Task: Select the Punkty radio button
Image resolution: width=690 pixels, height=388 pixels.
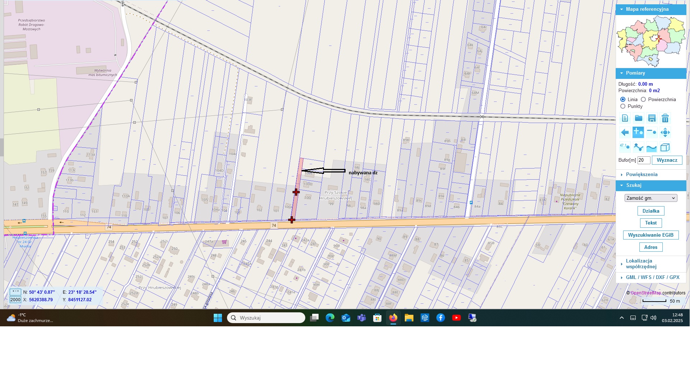Action: 623,107
